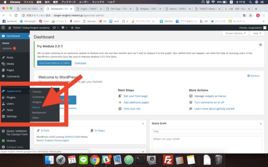
Task: Open Posts from the admin sidebar
Action: [10, 58]
